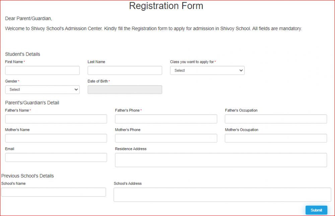This screenshot has width=335, height=216.
Task: Select the Date of Birth field
Action: 125,89
